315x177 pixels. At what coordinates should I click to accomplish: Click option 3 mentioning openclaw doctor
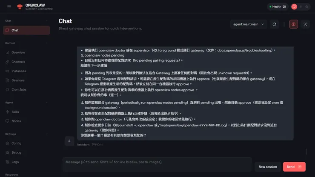click(x=138, y=119)
